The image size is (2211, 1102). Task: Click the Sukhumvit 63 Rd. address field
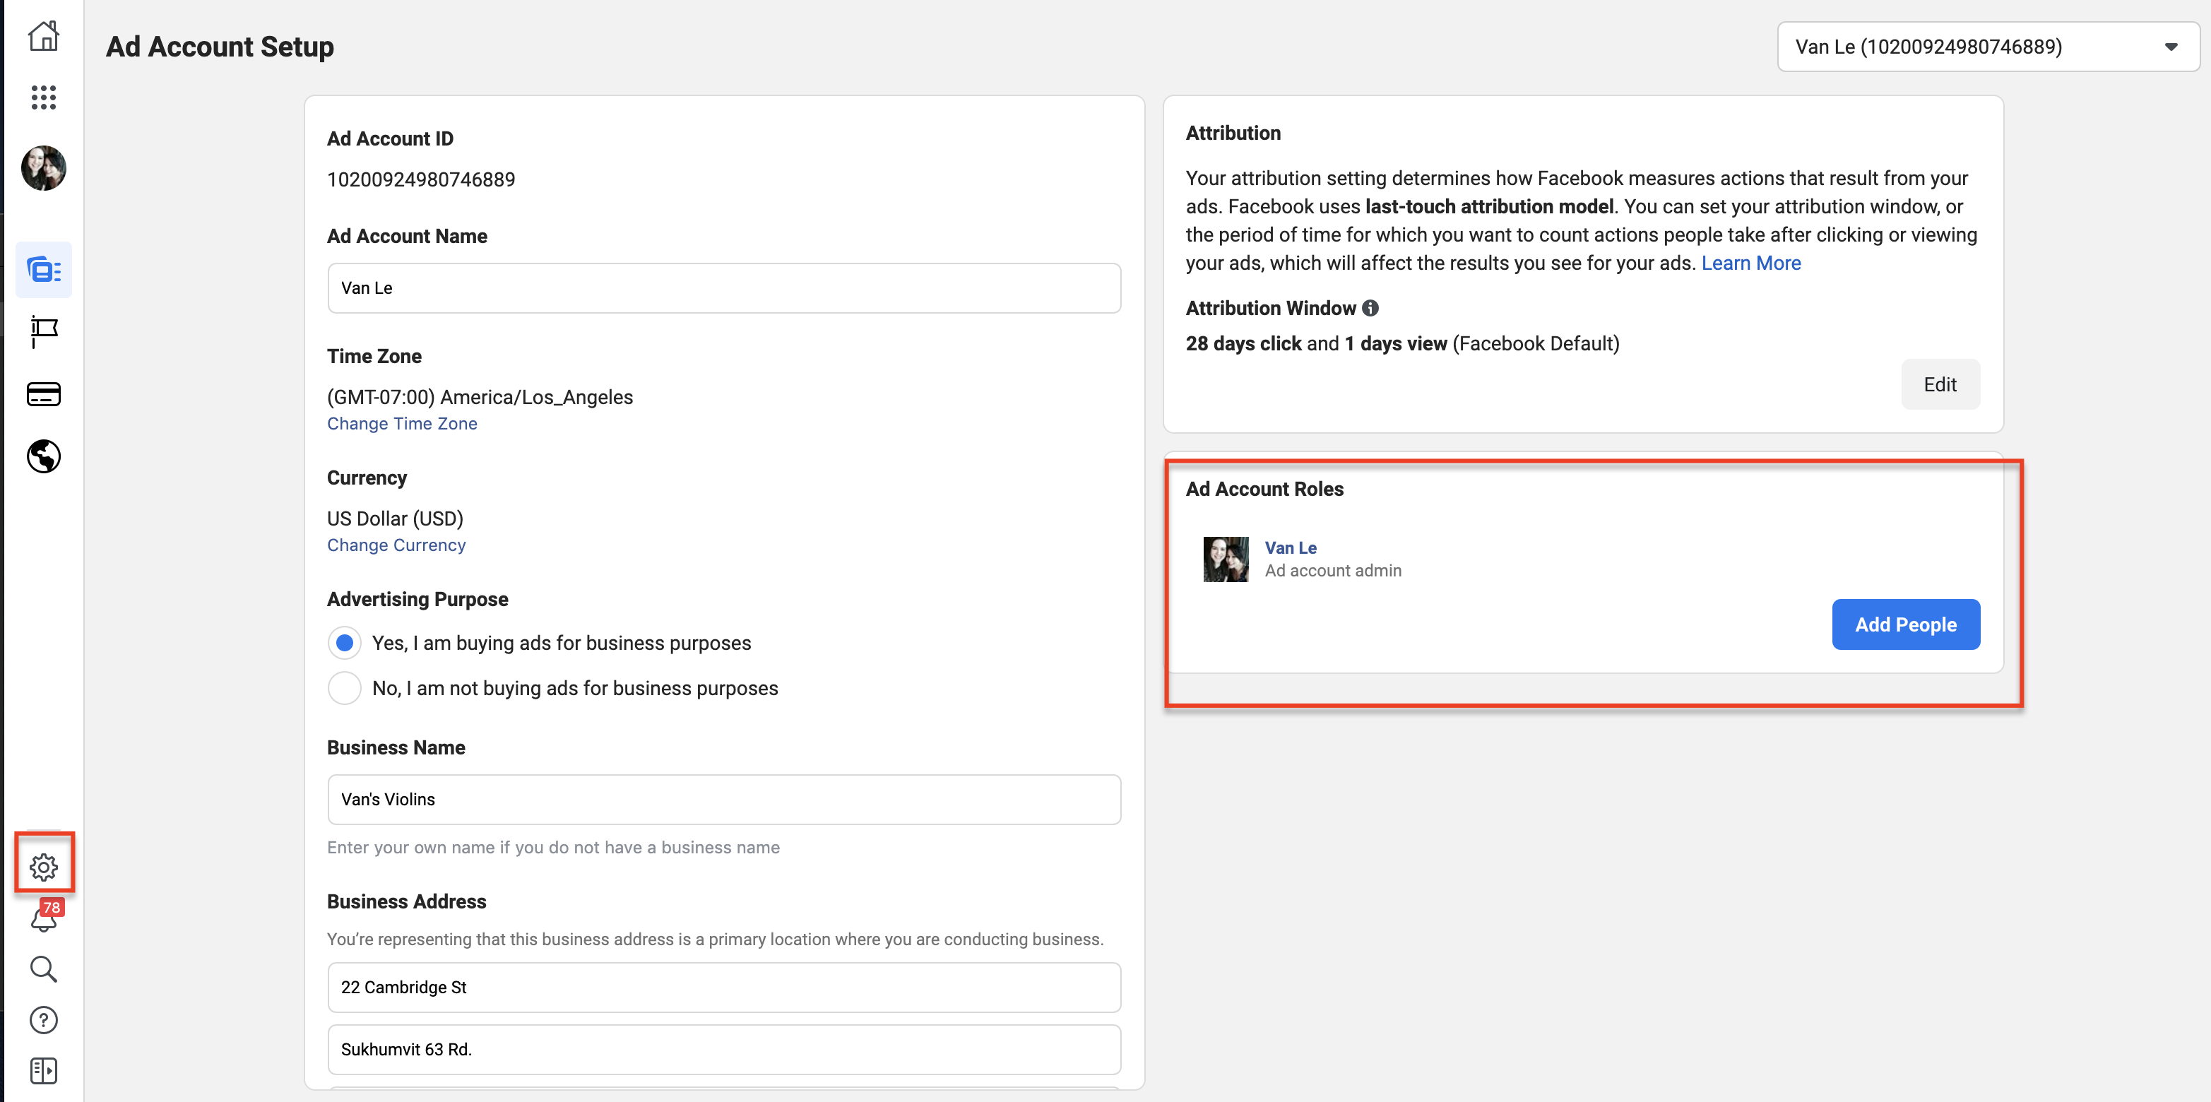723,1049
